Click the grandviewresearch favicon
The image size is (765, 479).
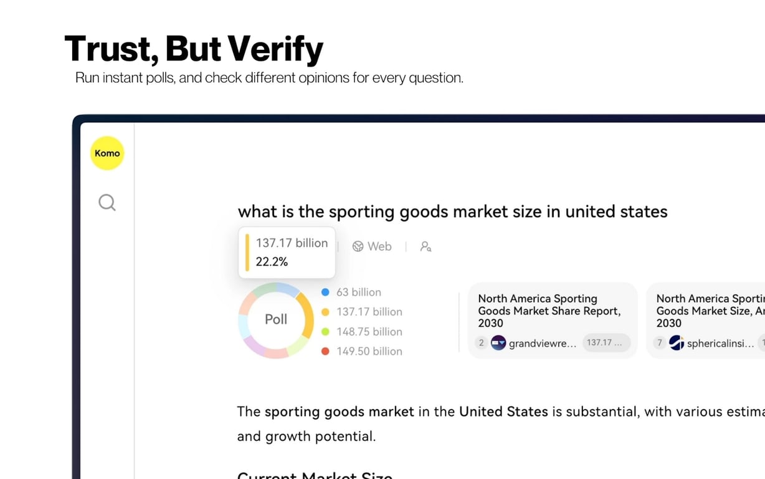pos(498,342)
